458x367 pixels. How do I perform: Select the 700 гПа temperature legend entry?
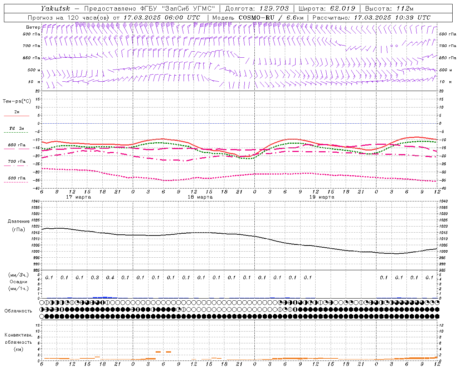coord(17,162)
